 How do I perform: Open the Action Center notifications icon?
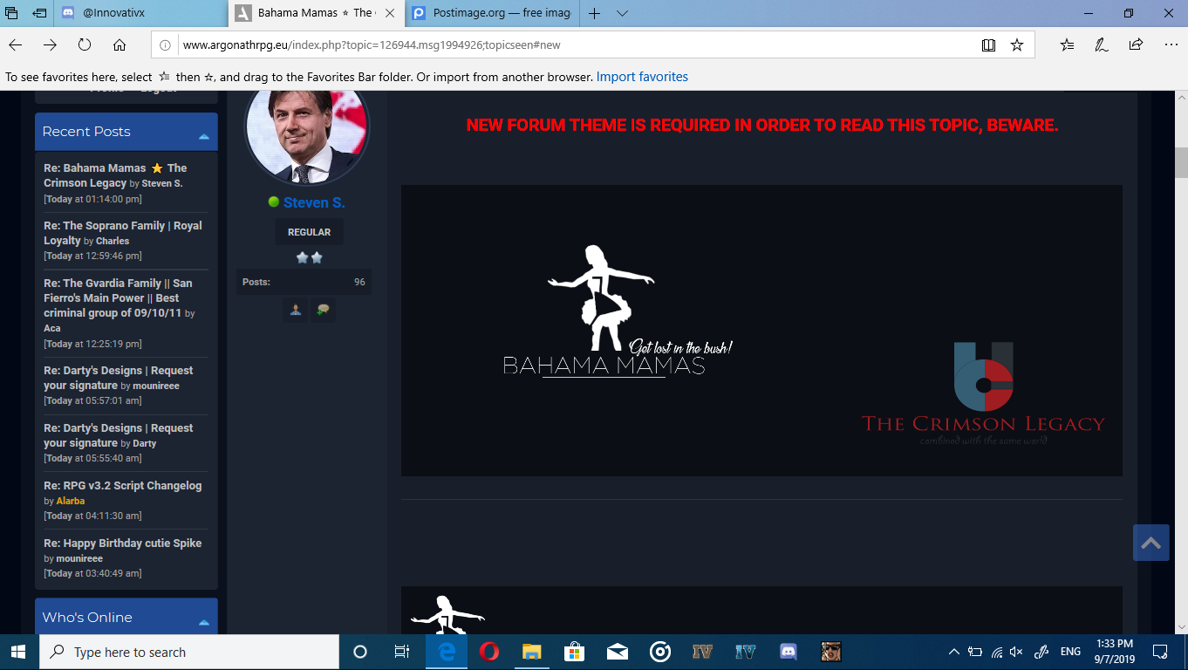point(1160,652)
